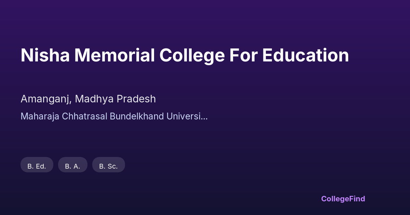Click the B. Ed. course pill
This screenshot has width=410, height=215.
37,166
